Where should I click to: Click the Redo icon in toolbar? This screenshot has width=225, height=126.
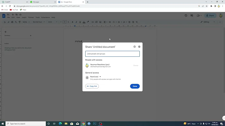coord(8,22)
